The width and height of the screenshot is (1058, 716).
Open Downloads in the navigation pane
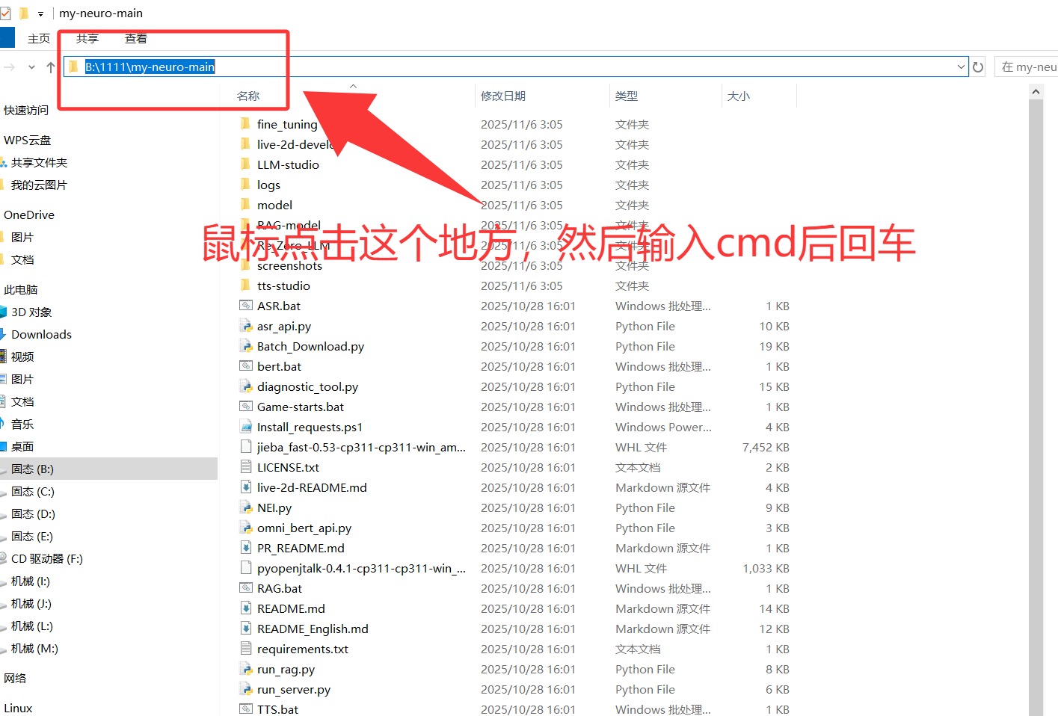tap(41, 334)
